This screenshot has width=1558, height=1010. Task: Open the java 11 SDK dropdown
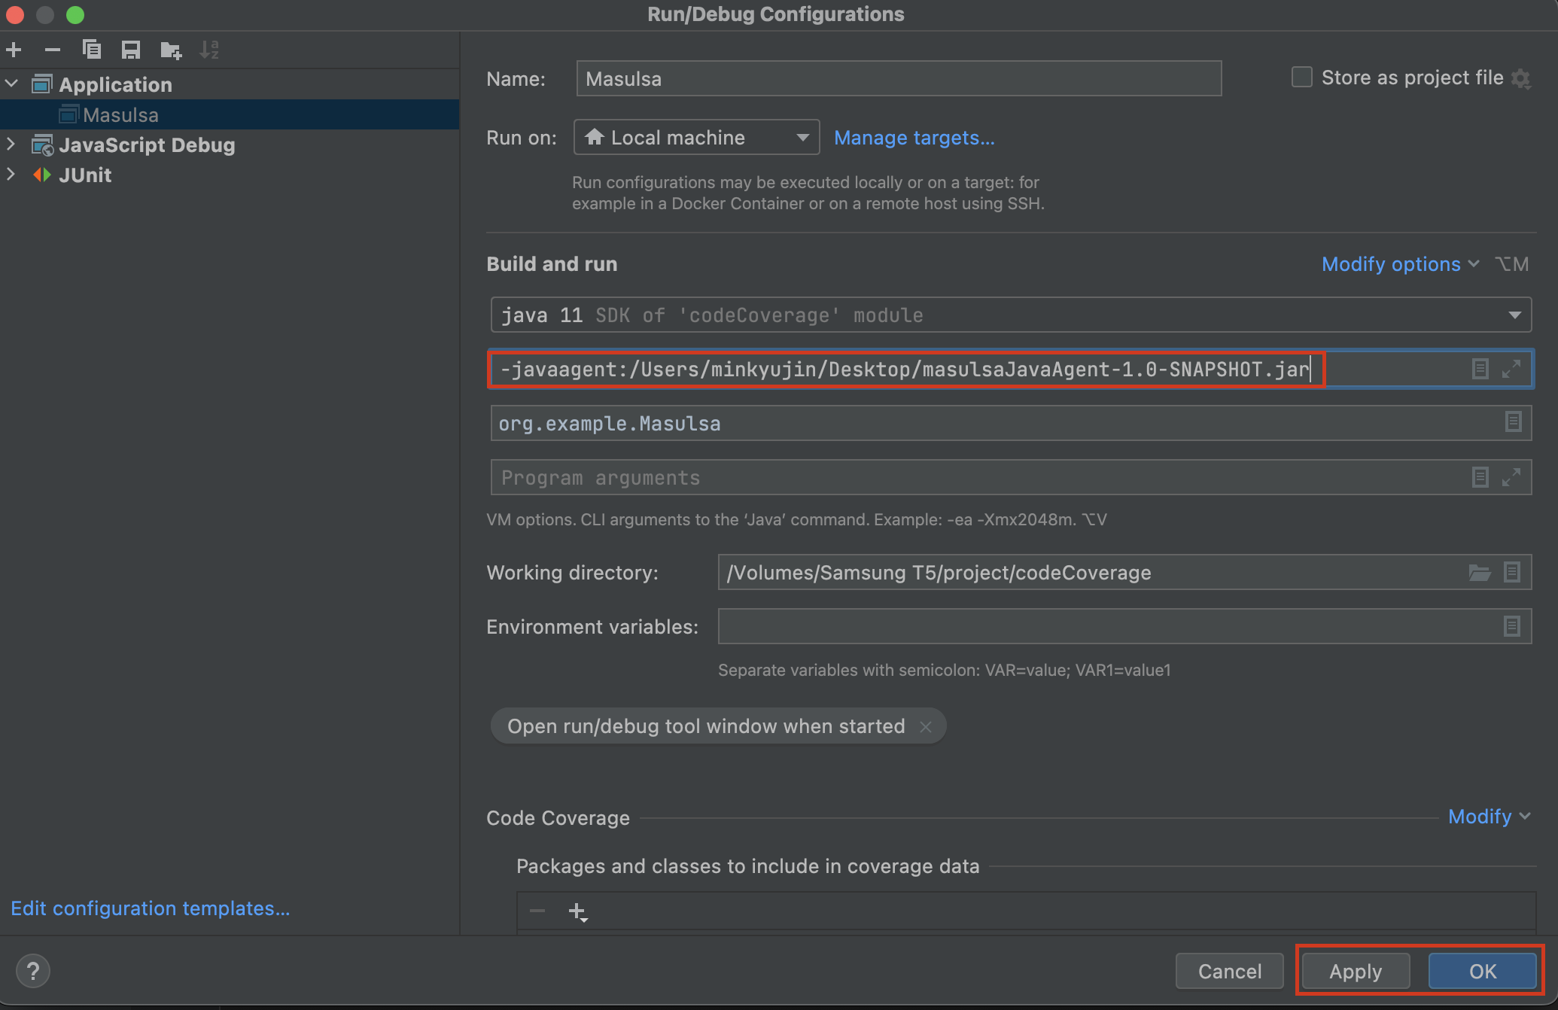tap(1514, 315)
